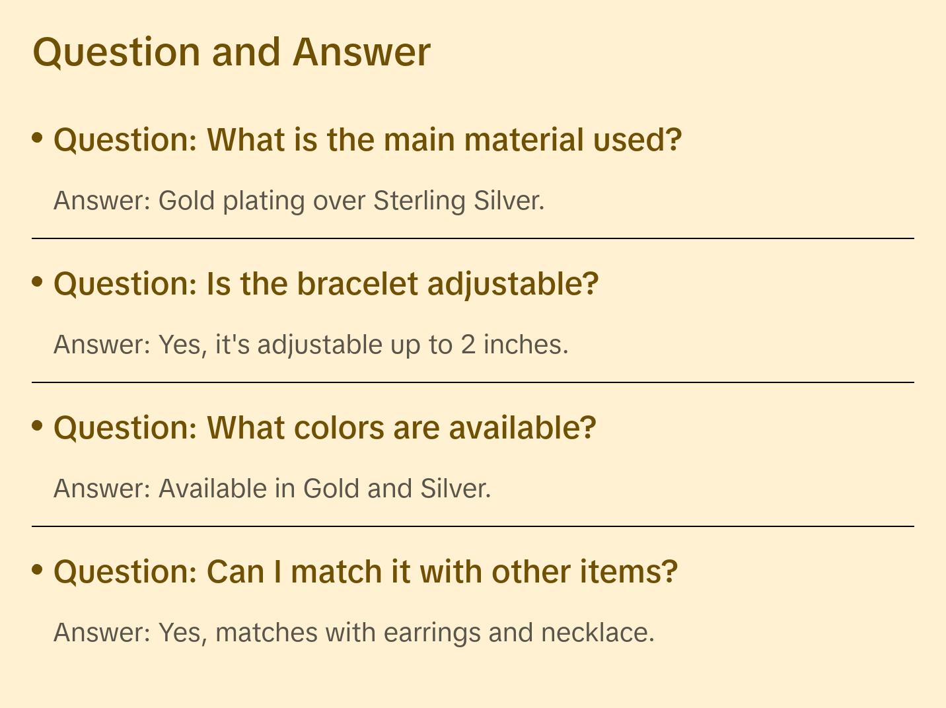Viewport: 946px width, 708px height.
Task: Expand the 'What is the main material used?' question
Action: (367, 140)
